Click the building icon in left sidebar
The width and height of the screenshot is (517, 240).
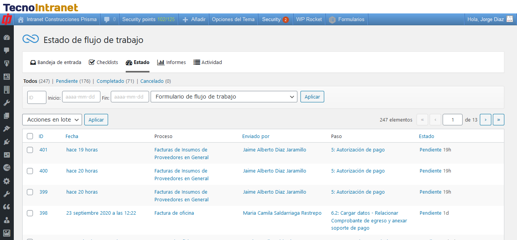click(x=7, y=90)
